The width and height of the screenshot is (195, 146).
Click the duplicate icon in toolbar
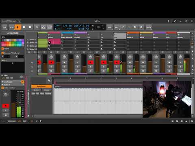click(x=135, y=27)
